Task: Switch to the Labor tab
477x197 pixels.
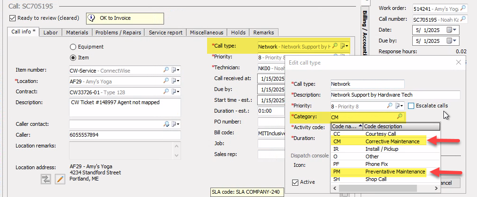Action: (x=51, y=33)
